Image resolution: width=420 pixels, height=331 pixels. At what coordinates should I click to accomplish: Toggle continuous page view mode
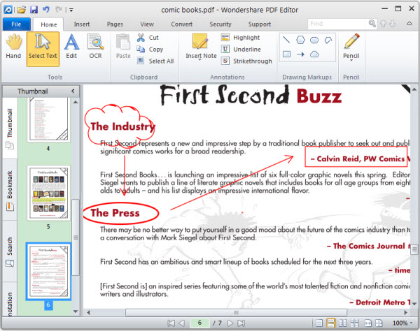point(331,323)
